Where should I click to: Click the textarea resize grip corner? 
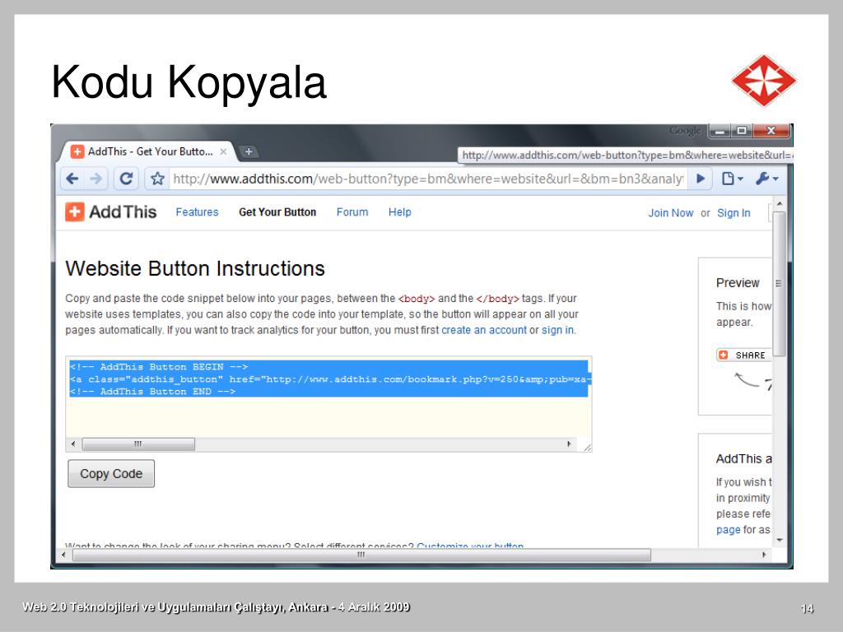587,447
